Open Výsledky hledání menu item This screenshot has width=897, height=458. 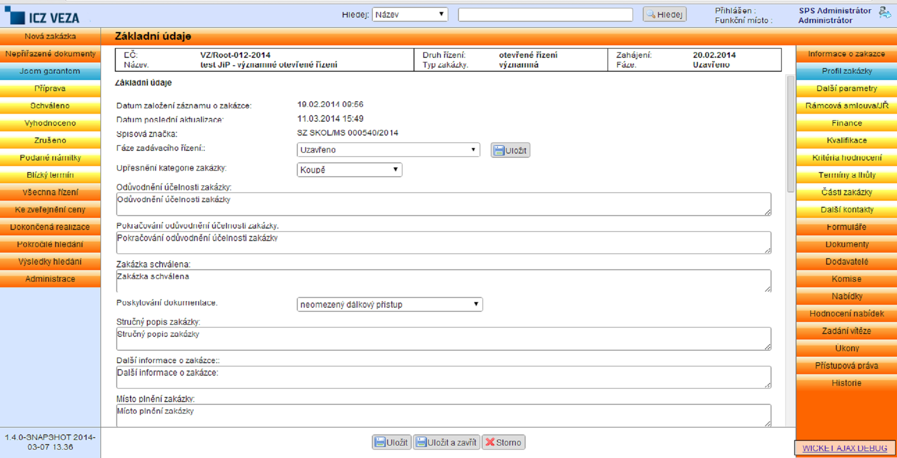click(x=50, y=261)
